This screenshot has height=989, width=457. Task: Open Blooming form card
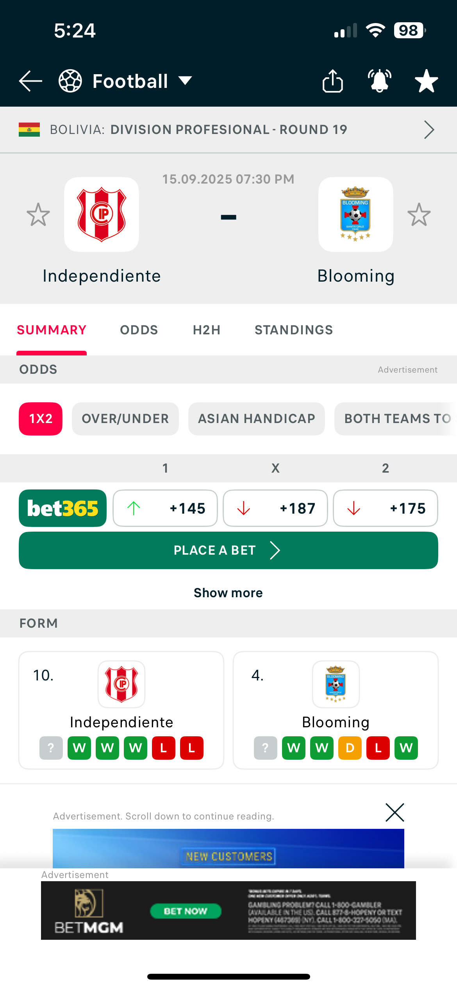(x=336, y=710)
